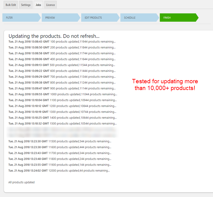213x197 pixels.
Task: Go to the FILTER step
Action: 21,18
